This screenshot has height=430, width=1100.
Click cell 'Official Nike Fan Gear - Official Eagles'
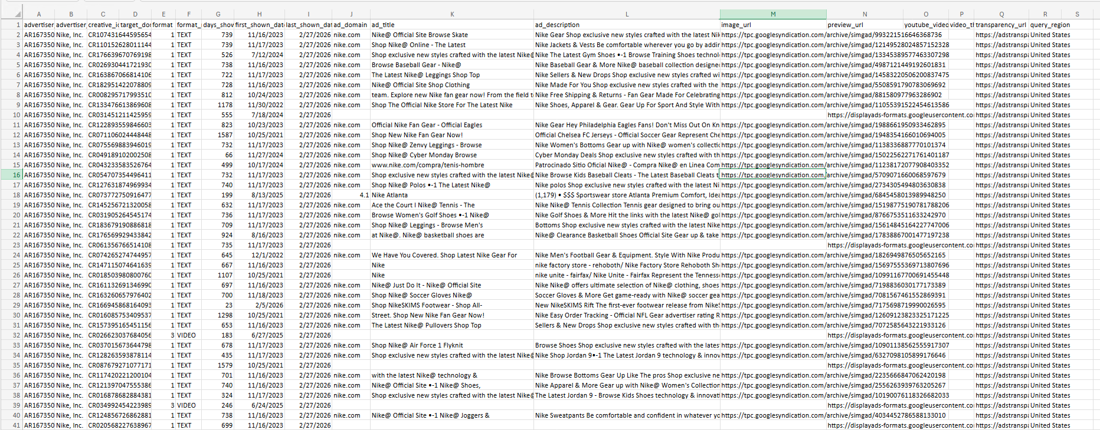click(452, 125)
